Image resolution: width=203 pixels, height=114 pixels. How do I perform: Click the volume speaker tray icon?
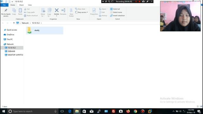click(x=180, y=111)
